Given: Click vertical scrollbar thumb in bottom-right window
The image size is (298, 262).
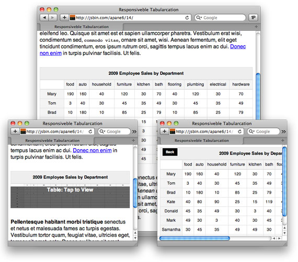Looking at the screenshot, I should click(284, 182).
